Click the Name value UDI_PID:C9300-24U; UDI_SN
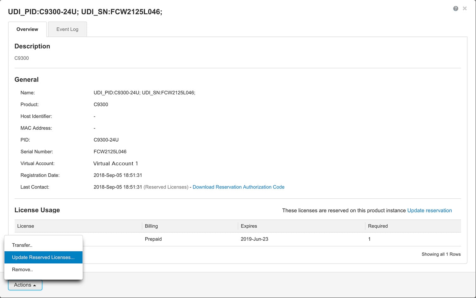Screen dimensions: 476x298 point(144,93)
